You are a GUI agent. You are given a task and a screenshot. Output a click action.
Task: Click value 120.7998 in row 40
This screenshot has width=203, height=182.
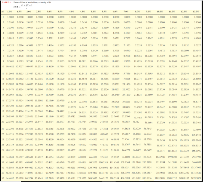click(93, 168)
